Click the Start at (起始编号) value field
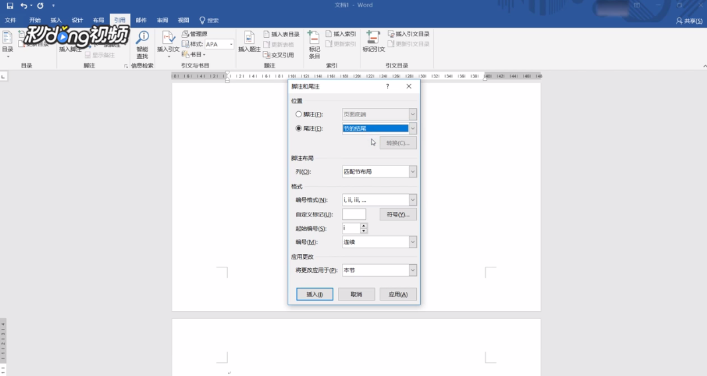Screen dimensions: 707x376 [351, 228]
